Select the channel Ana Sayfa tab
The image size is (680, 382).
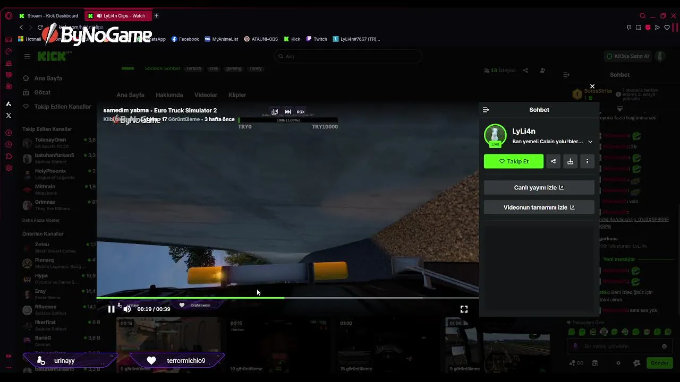pyautogui.click(x=130, y=95)
